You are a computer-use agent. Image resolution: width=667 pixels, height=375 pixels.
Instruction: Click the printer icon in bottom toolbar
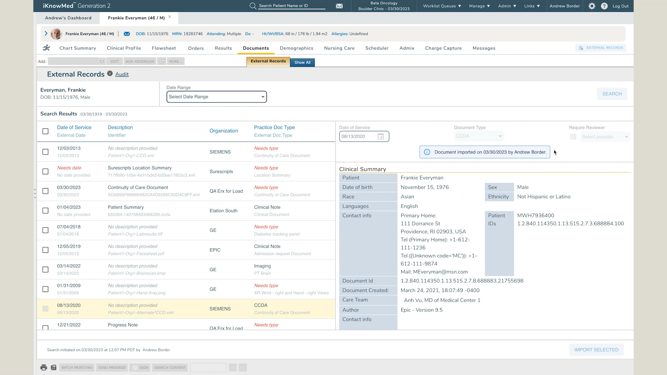[43, 367]
